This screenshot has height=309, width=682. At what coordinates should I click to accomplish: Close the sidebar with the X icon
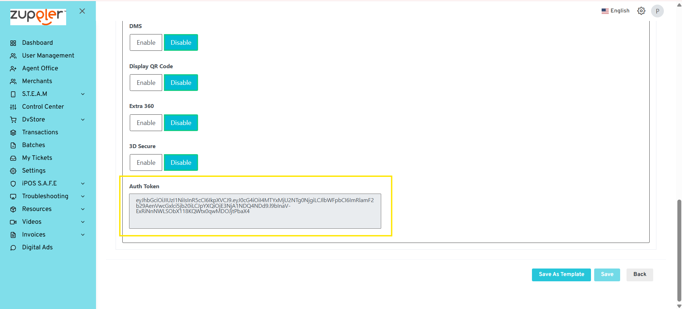82,11
